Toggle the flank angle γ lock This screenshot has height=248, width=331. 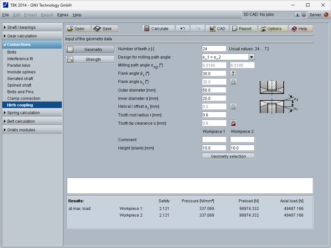point(233,82)
